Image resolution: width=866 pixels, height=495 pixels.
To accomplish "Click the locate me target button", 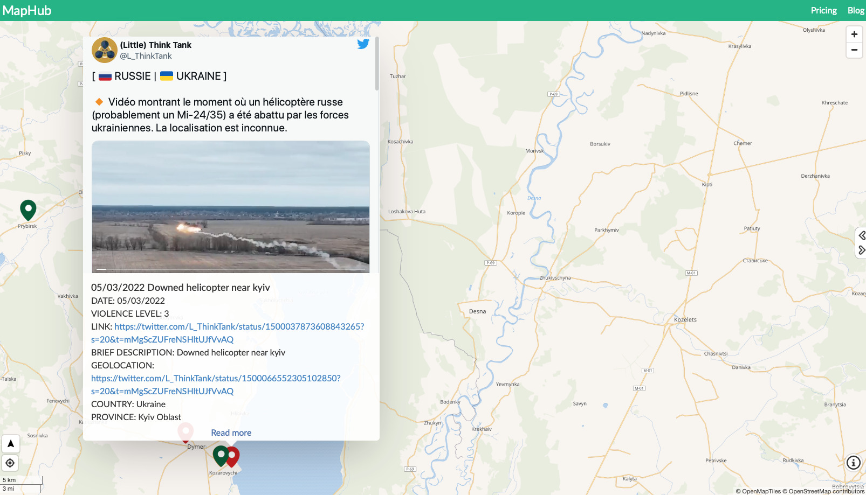I will click(10, 463).
